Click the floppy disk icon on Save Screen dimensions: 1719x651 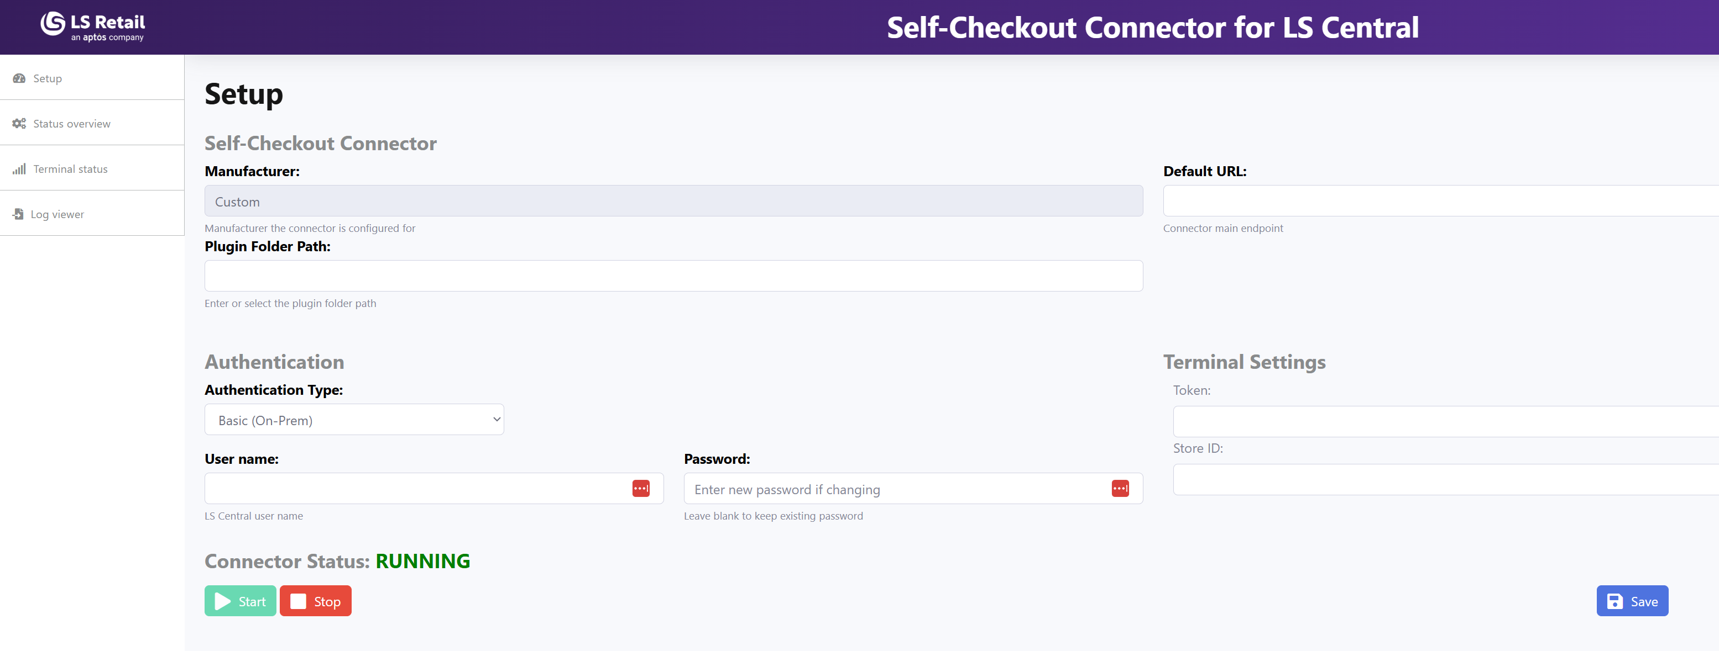[x=1614, y=601]
